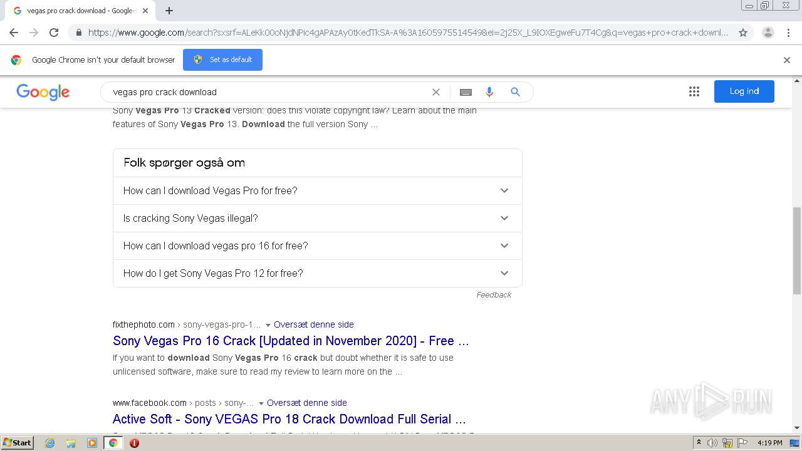
Task: Close the current browser tab
Action: tap(145, 11)
